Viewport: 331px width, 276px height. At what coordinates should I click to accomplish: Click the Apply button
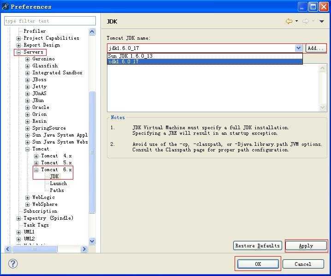click(x=306, y=246)
